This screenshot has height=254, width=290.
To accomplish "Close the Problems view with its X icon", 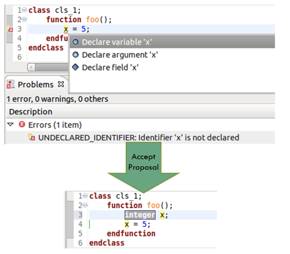I will click(61, 84).
